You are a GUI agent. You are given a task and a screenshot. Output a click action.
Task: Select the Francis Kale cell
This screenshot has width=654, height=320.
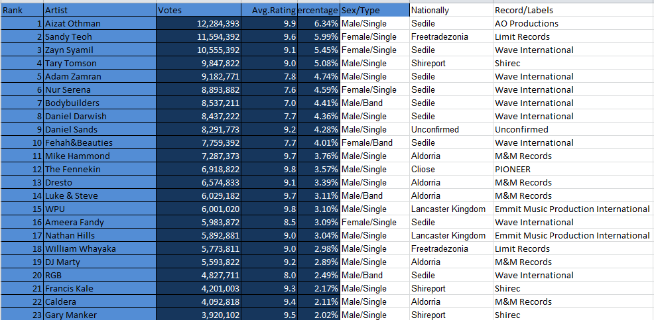pyautogui.click(x=100, y=288)
